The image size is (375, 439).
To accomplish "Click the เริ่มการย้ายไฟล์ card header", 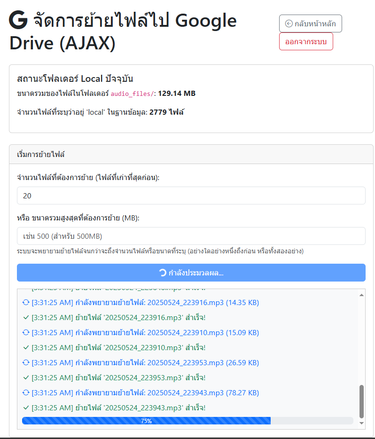I will tap(191, 154).
